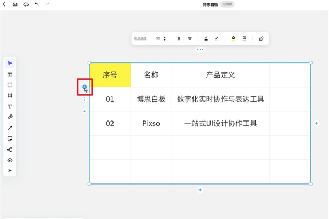Open the text alignment options

coord(190,38)
